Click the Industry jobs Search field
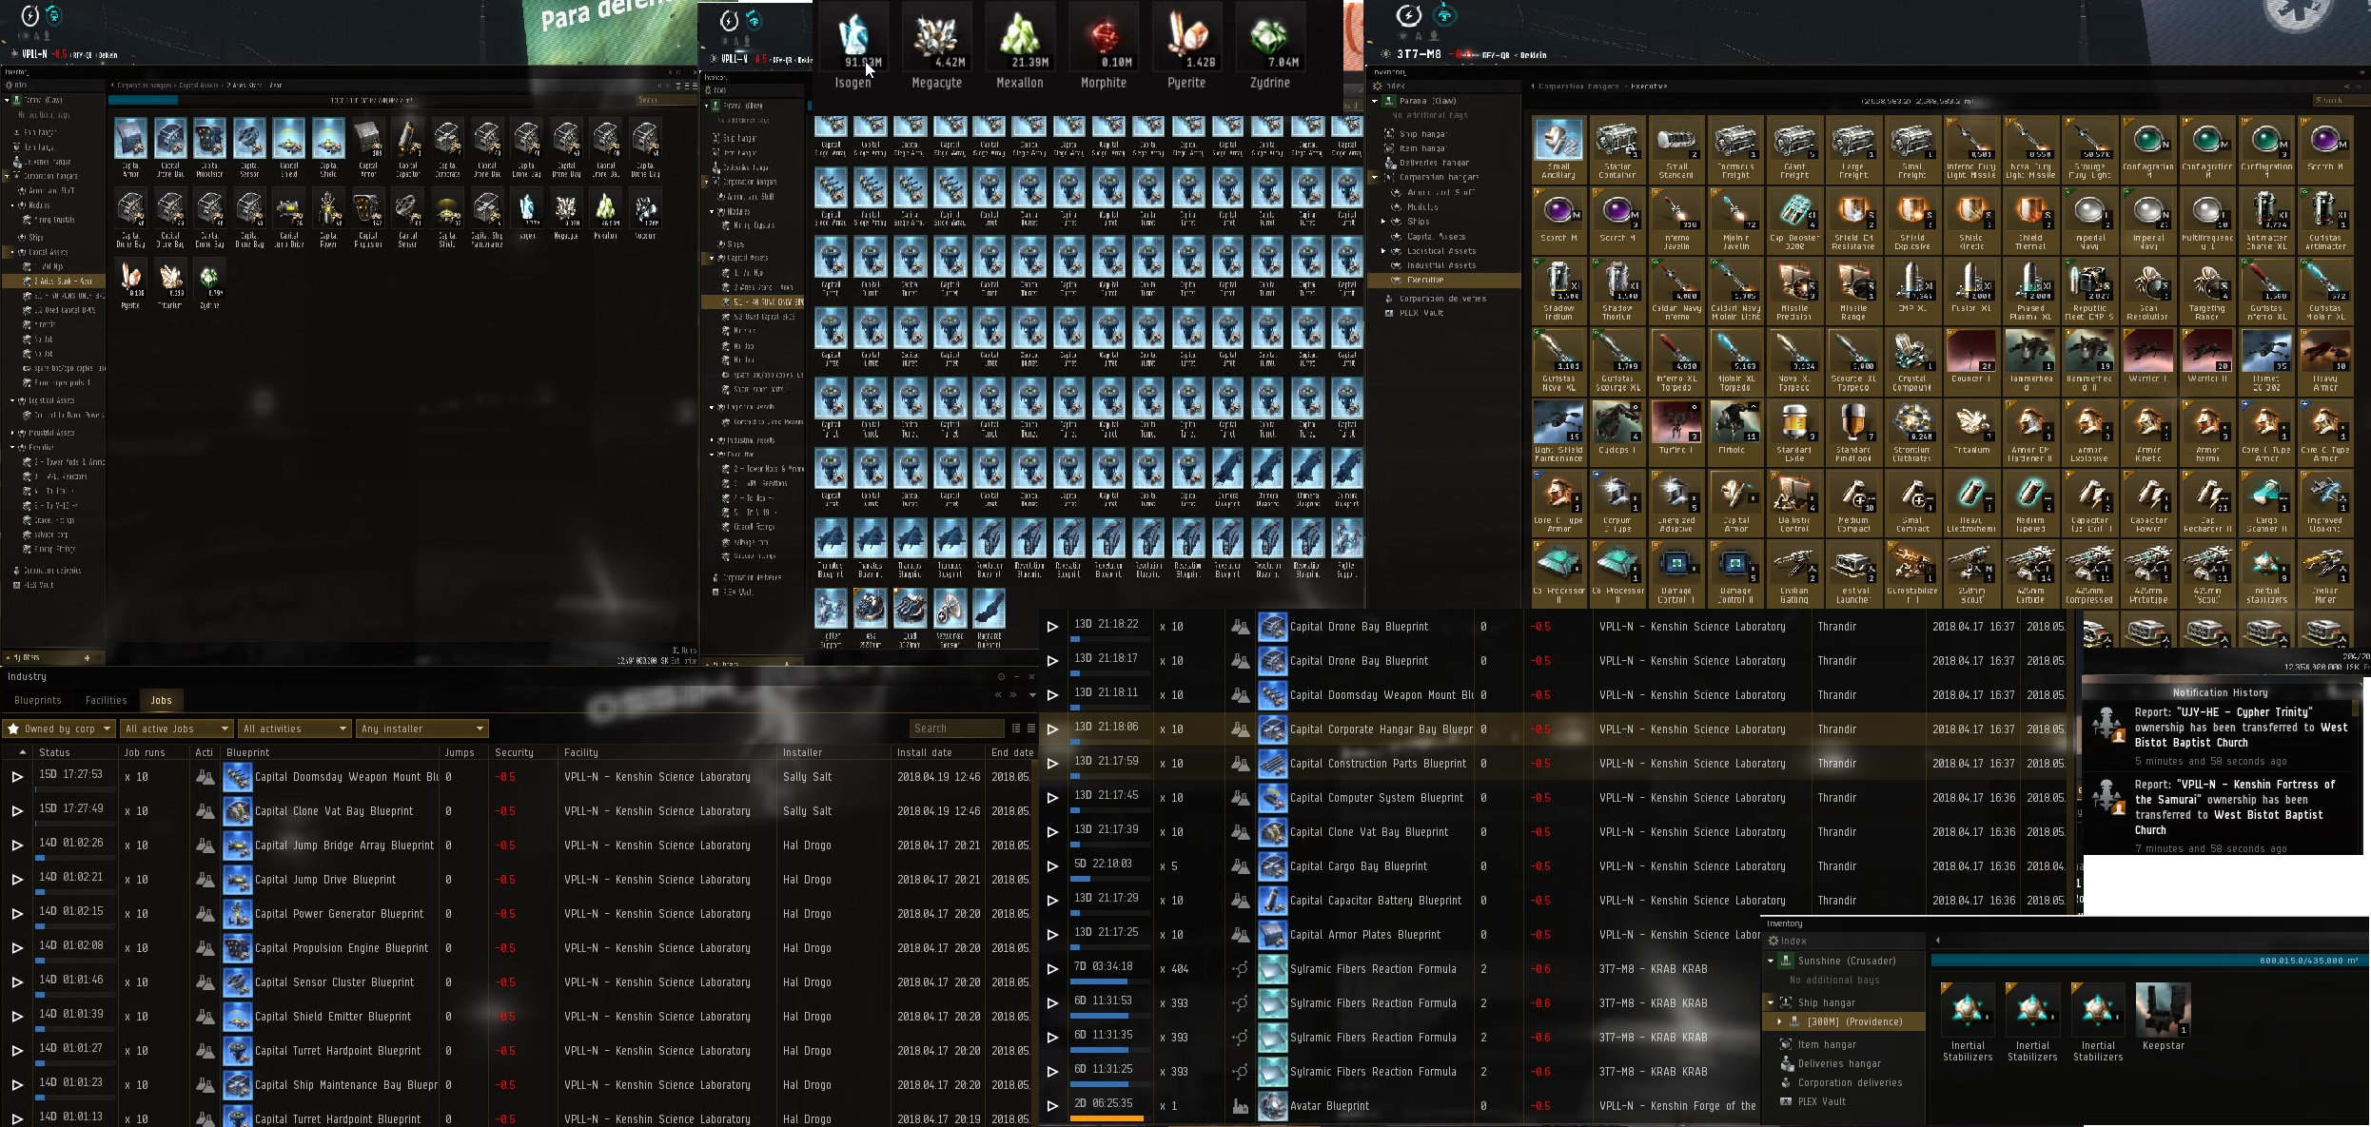Screen dimensions: 2371x1127 [956, 729]
